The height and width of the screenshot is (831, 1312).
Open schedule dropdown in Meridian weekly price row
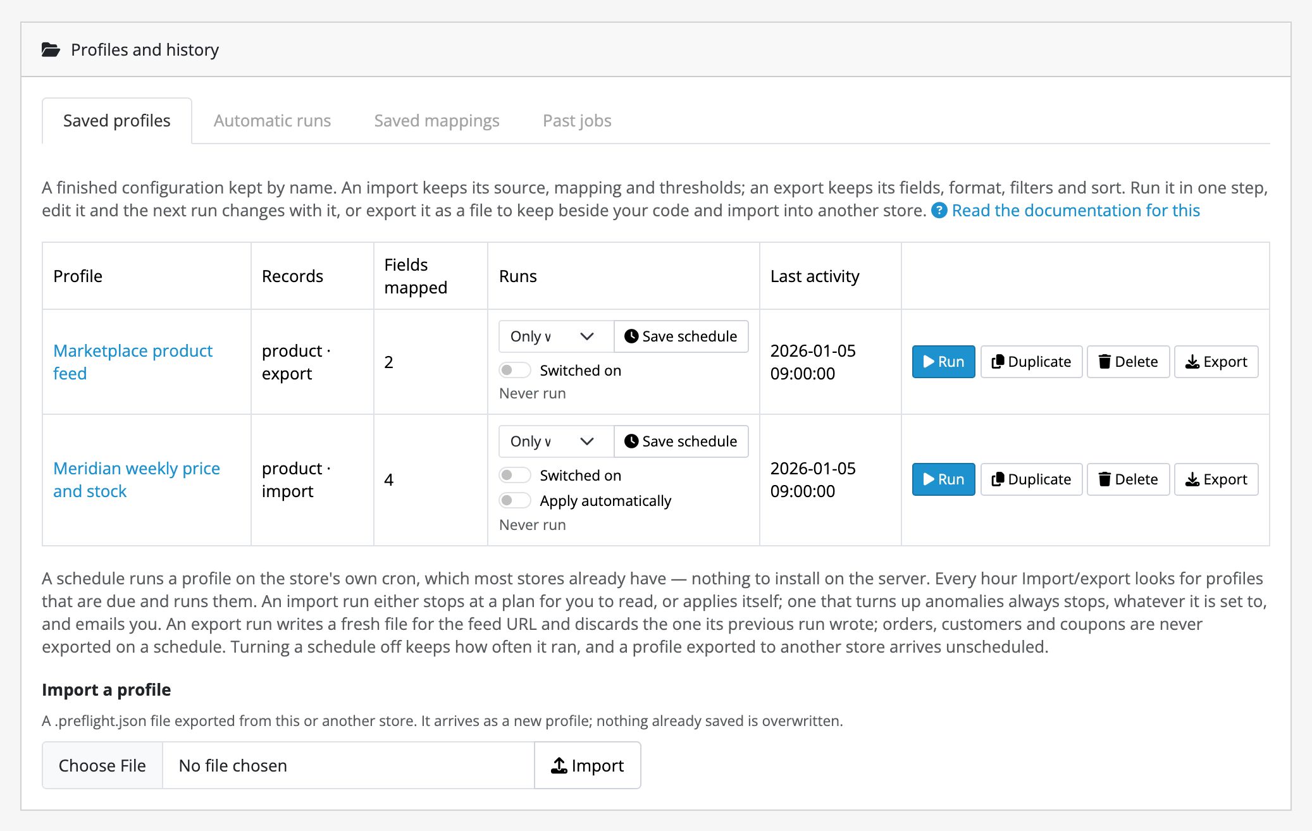click(x=556, y=441)
